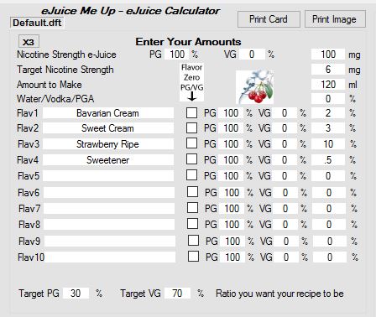Select the Strawberry Ripe 10 percent field
Screen dimensions: 376x317
(x=328, y=144)
